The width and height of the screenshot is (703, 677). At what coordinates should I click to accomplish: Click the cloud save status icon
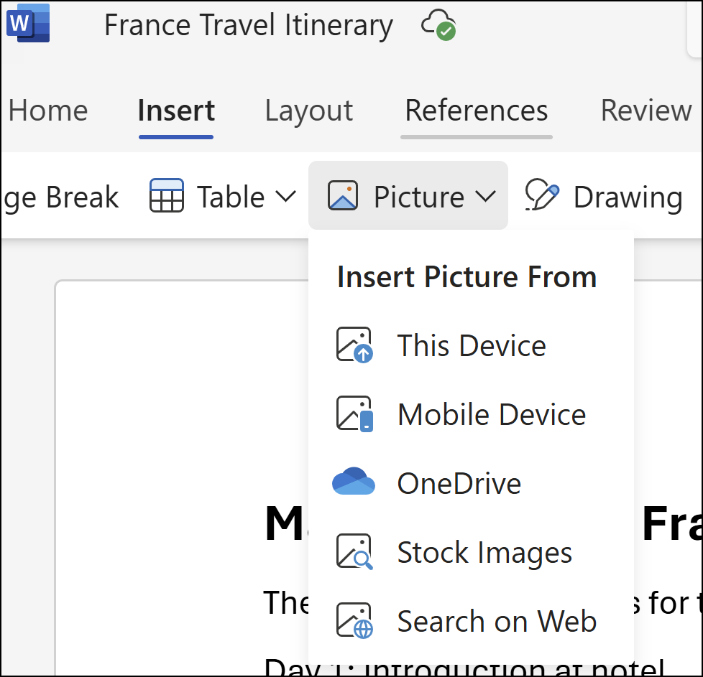pos(439,24)
